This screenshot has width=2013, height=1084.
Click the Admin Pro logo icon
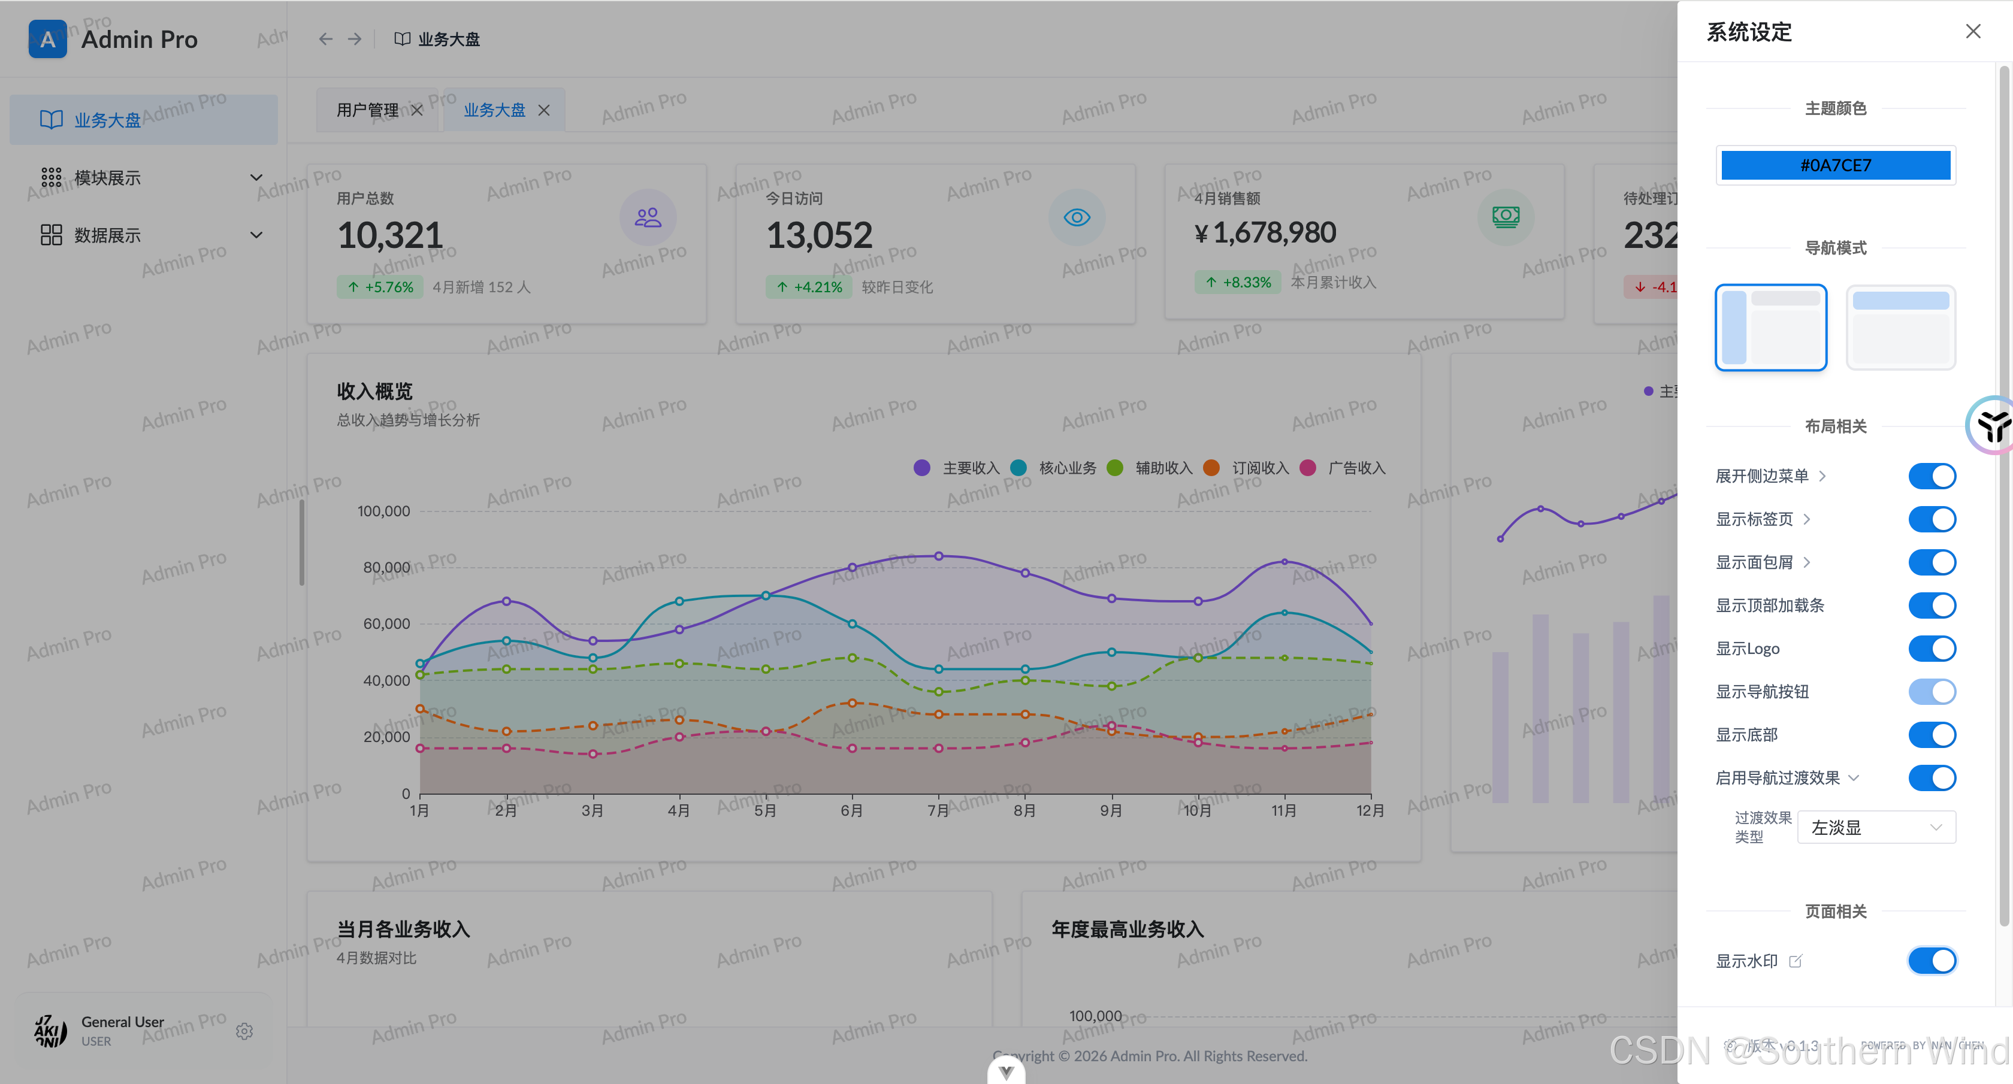tap(48, 39)
